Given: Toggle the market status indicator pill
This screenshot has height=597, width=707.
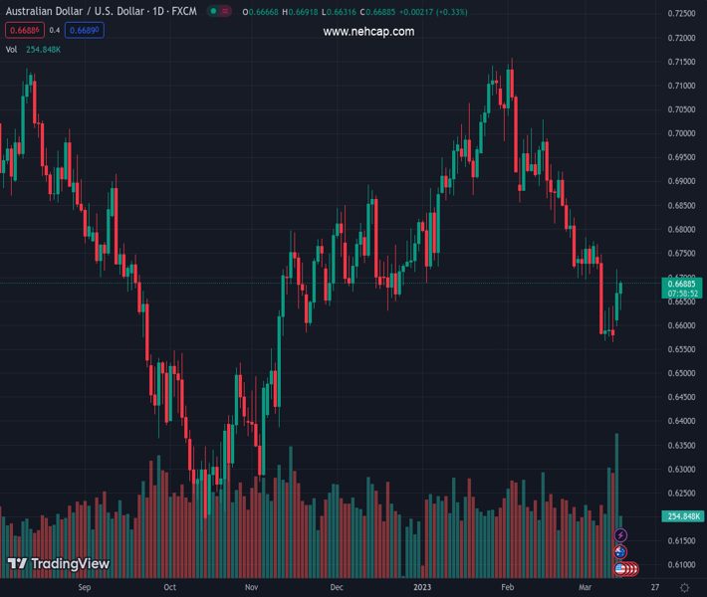Looking at the screenshot, I should 221,12.
